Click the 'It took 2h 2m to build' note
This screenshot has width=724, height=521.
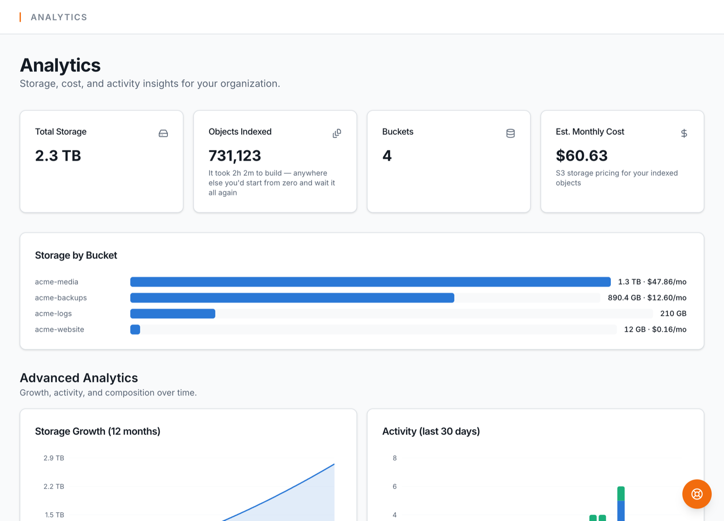[272, 183]
